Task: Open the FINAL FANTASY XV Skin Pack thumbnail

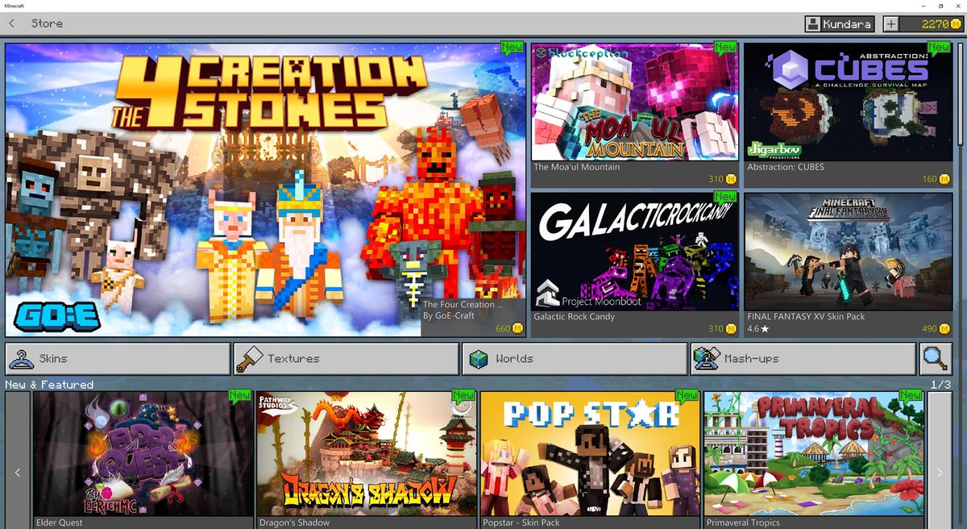Action: [848, 252]
